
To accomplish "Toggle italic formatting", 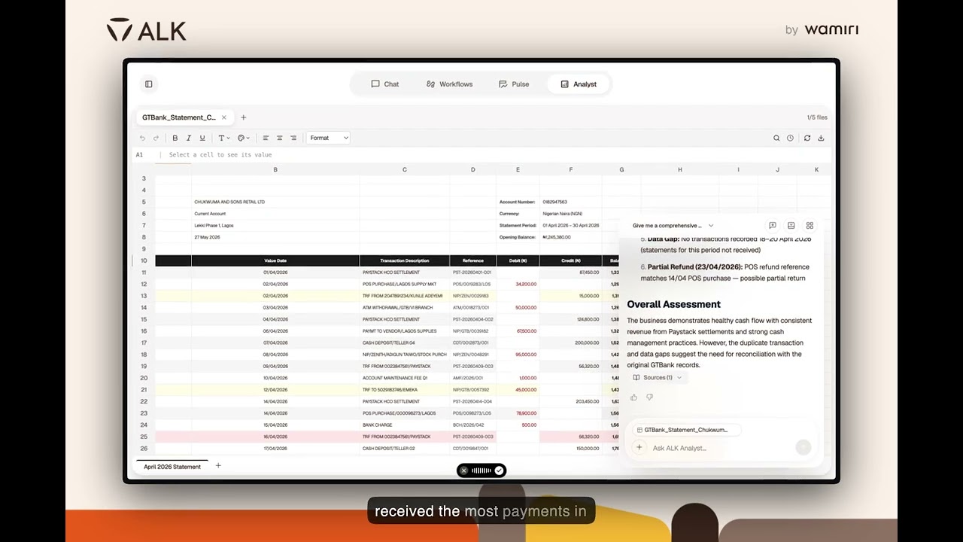I will coord(189,138).
